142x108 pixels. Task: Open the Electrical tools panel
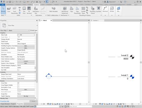pos(105,10)
